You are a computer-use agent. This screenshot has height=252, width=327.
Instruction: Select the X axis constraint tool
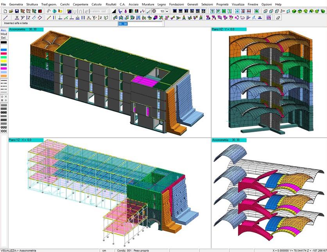(17, 18)
